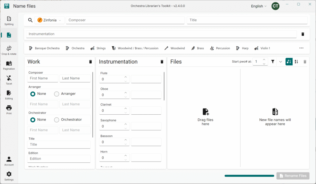Image resolution: width=316 pixels, height=184 pixels.
Task: Apply the Baroque Orchestra preset
Action: 44,48
